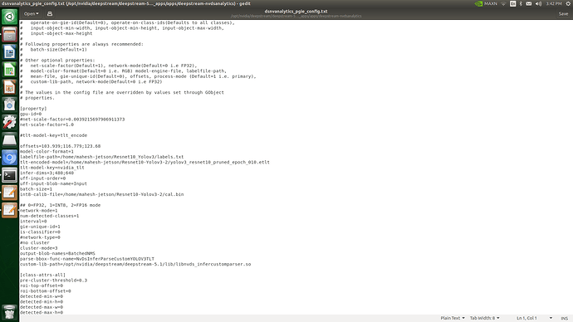This screenshot has width=573, height=322.
Task: Click the batch-size=1 line
Action: click(37, 189)
